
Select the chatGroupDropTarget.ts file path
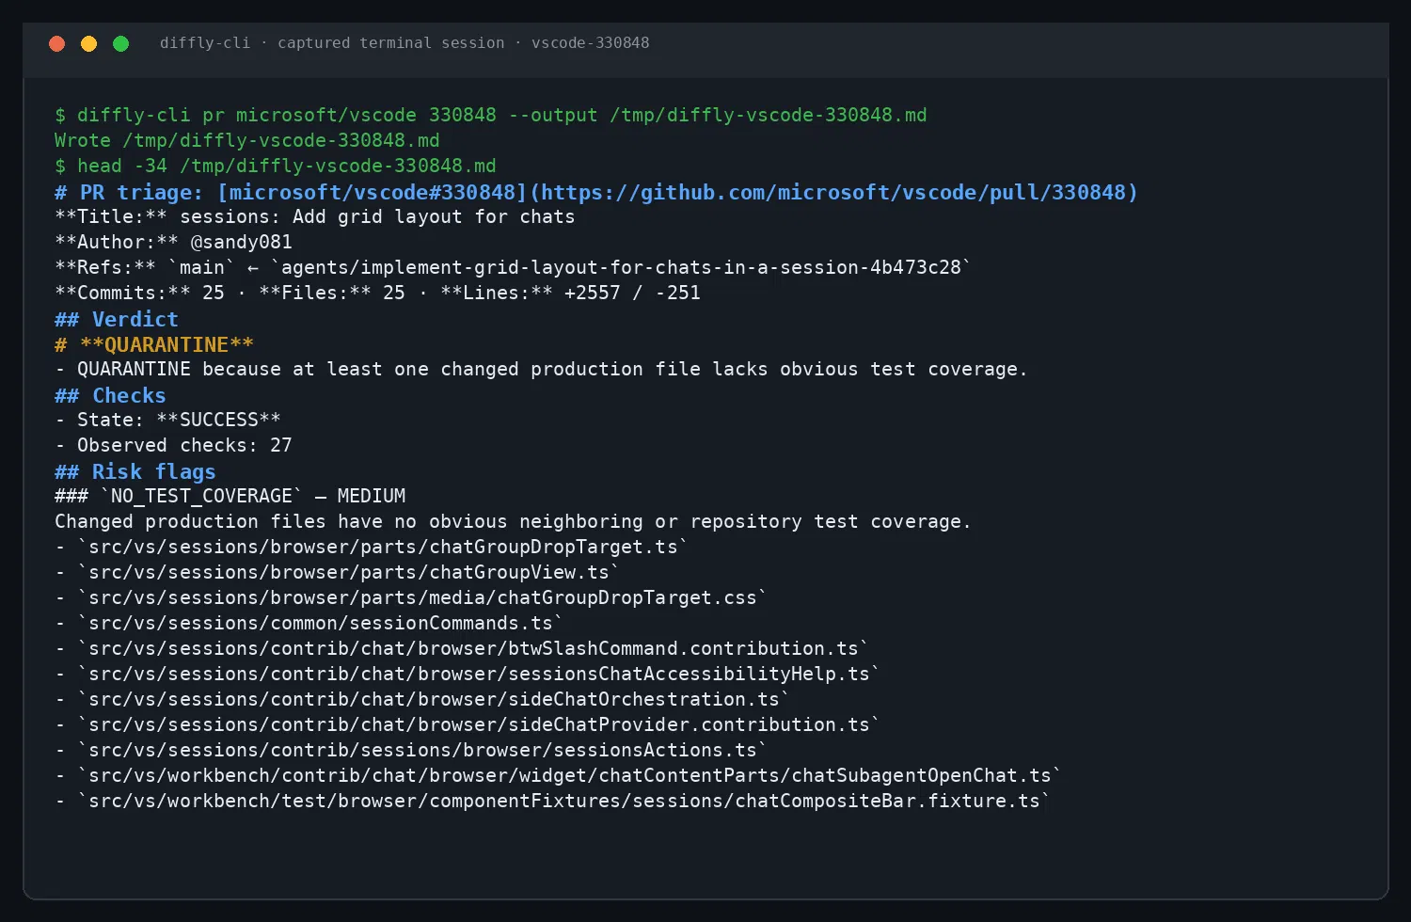(x=383, y=547)
